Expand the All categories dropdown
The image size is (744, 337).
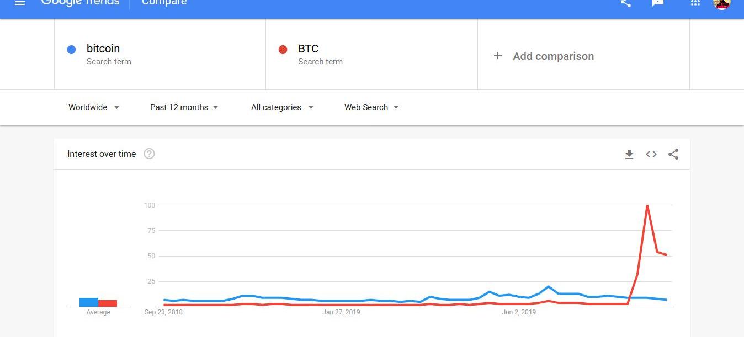tap(282, 107)
